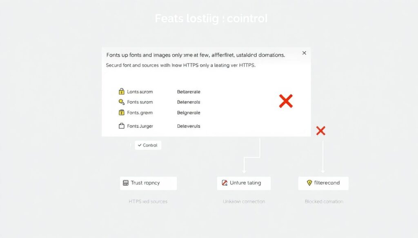Select the Lonts aurom row label
This screenshot has width=418, height=238.
click(140, 92)
